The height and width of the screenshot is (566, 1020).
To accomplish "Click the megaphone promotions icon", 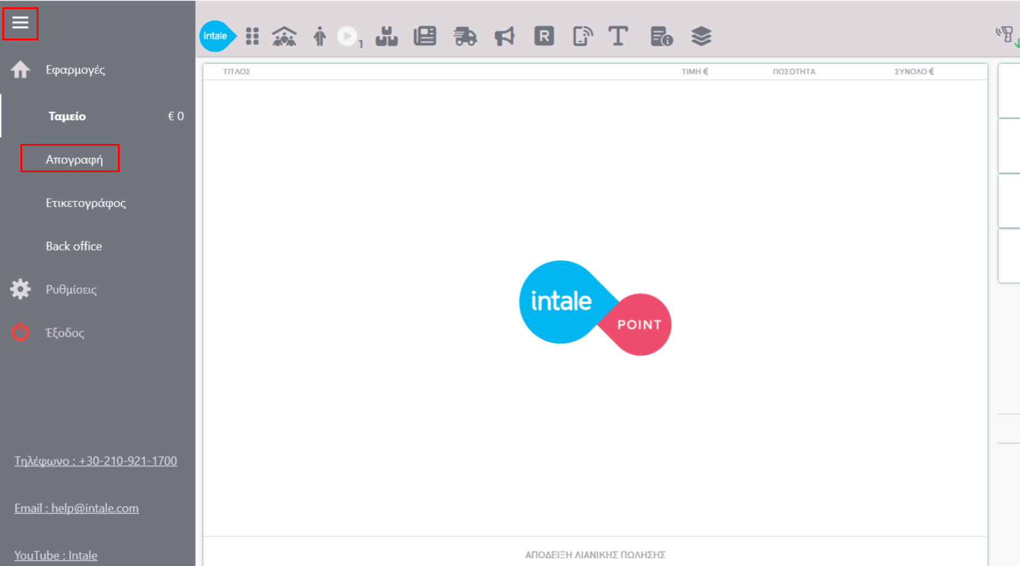I will pos(505,36).
